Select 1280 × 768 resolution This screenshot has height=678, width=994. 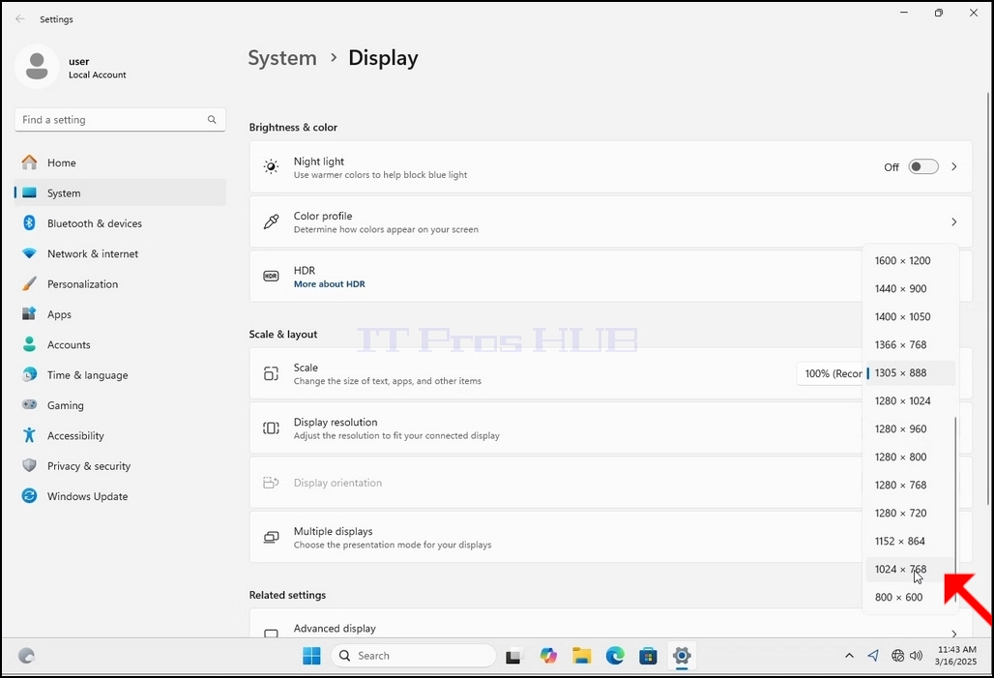click(910, 486)
